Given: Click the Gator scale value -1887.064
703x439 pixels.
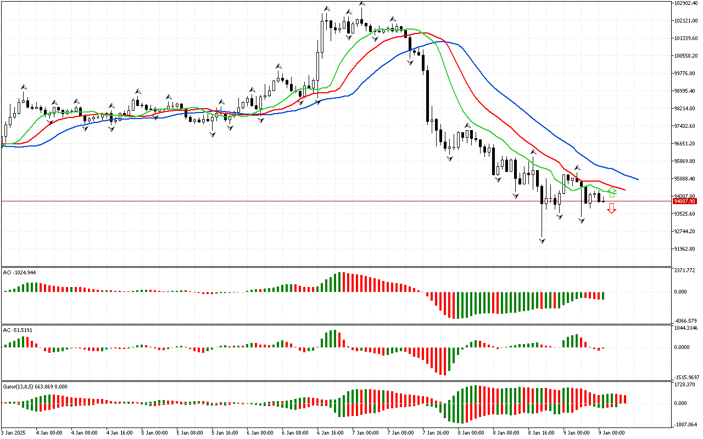Looking at the screenshot, I should pos(686,425).
